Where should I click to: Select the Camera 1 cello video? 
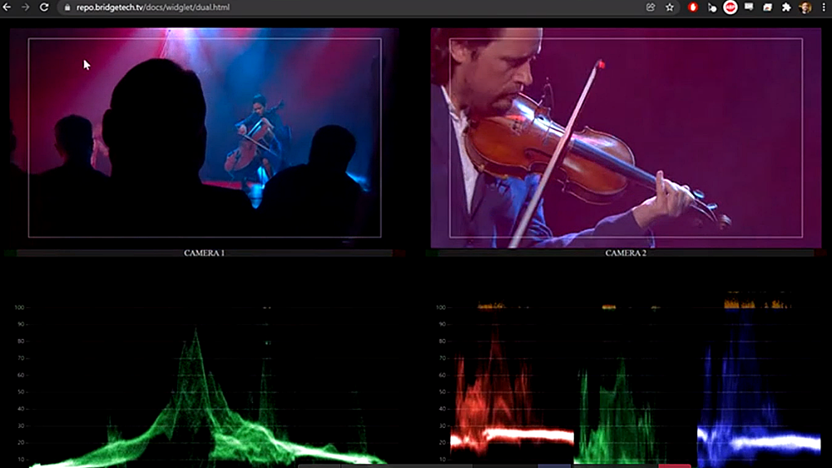pyautogui.click(x=205, y=137)
